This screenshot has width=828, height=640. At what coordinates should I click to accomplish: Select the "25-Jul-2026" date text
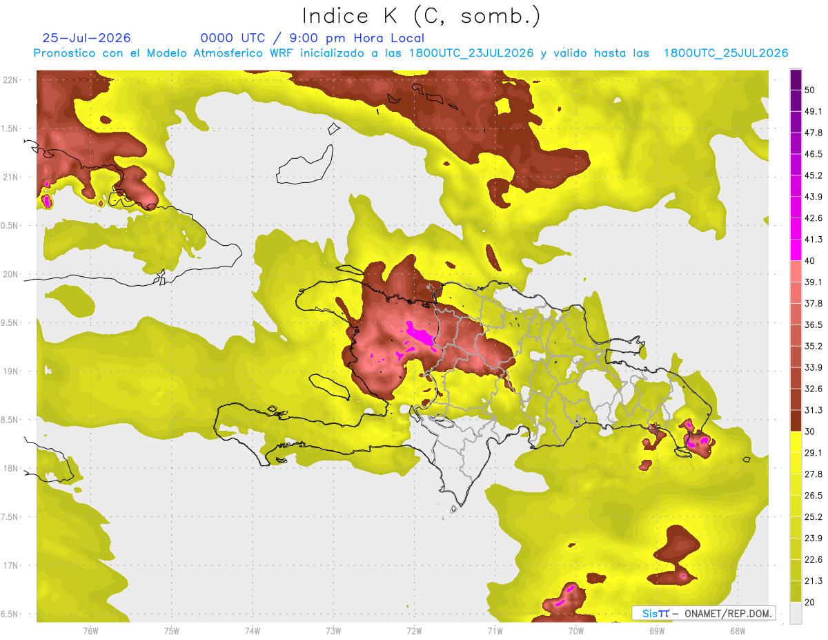(x=87, y=38)
